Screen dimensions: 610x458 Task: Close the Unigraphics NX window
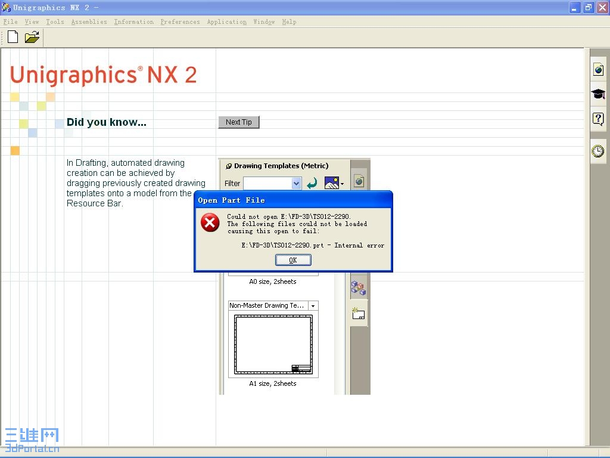pos(602,7)
